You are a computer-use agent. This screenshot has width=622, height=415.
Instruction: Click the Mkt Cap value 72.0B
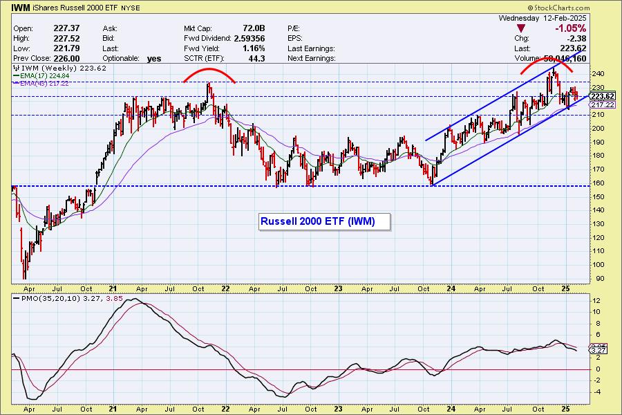tap(254, 28)
